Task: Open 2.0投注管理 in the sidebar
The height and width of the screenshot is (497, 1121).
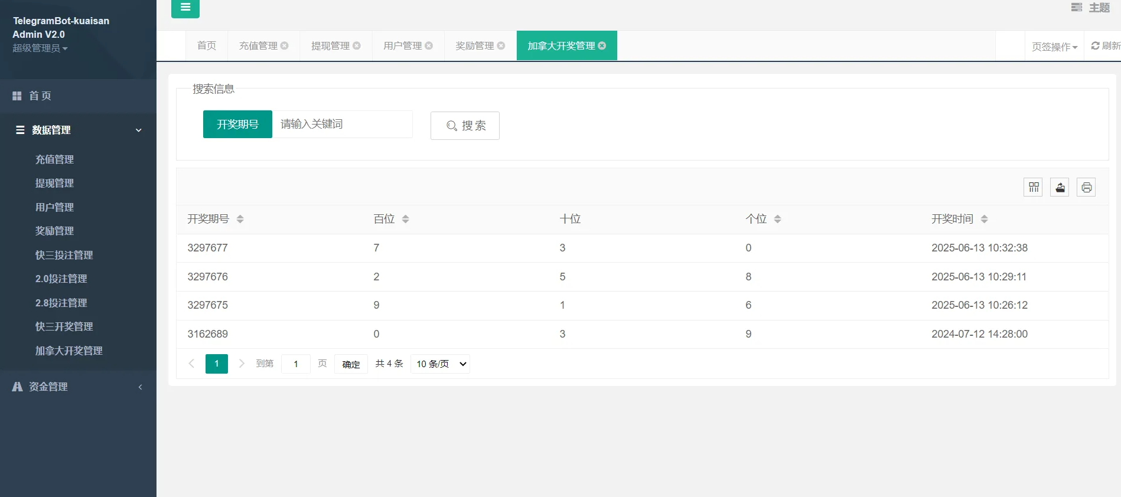Action: (x=61, y=279)
